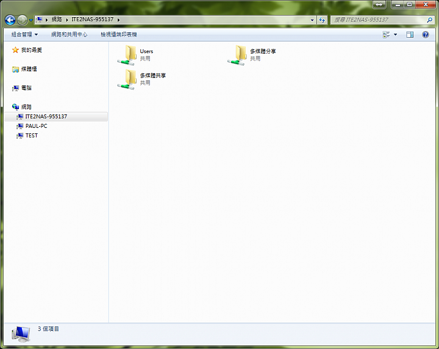
Task: Minimize the Explorer window
Action: click(398, 4)
